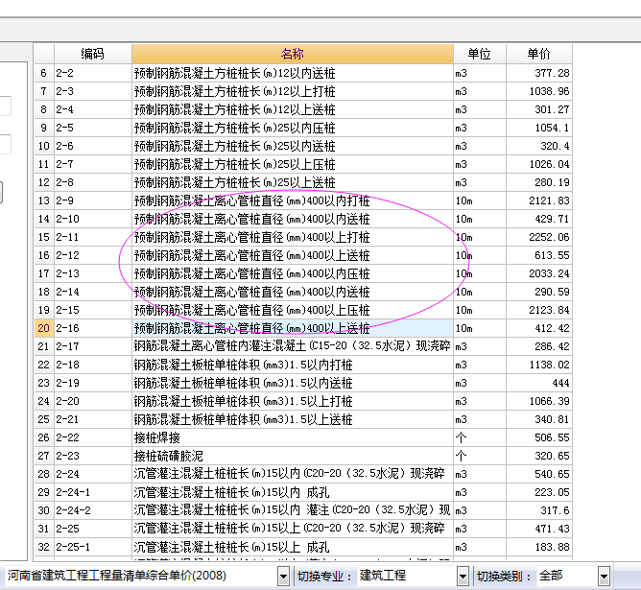Select code cell 2-8
Viewport: 641px width, 590px height.
tap(93, 182)
